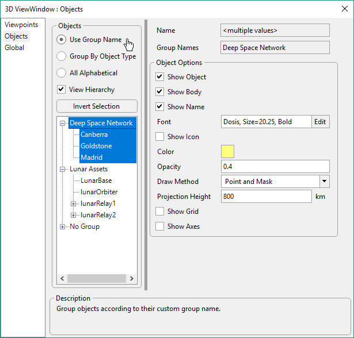Toggle the Show Object checkbox
Image resolution: width=354 pixels, height=338 pixels.
[x=159, y=77]
